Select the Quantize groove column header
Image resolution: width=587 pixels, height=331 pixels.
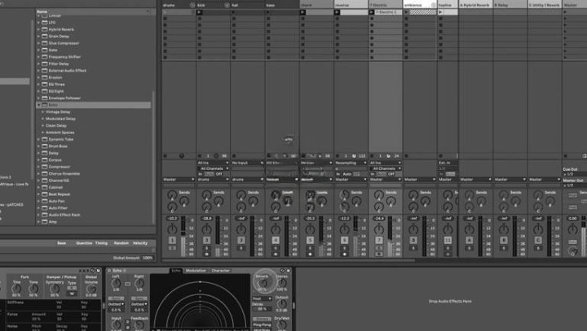click(84, 243)
